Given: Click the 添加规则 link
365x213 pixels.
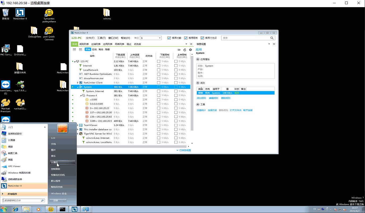Looking at the screenshot, I should tap(201, 98).
